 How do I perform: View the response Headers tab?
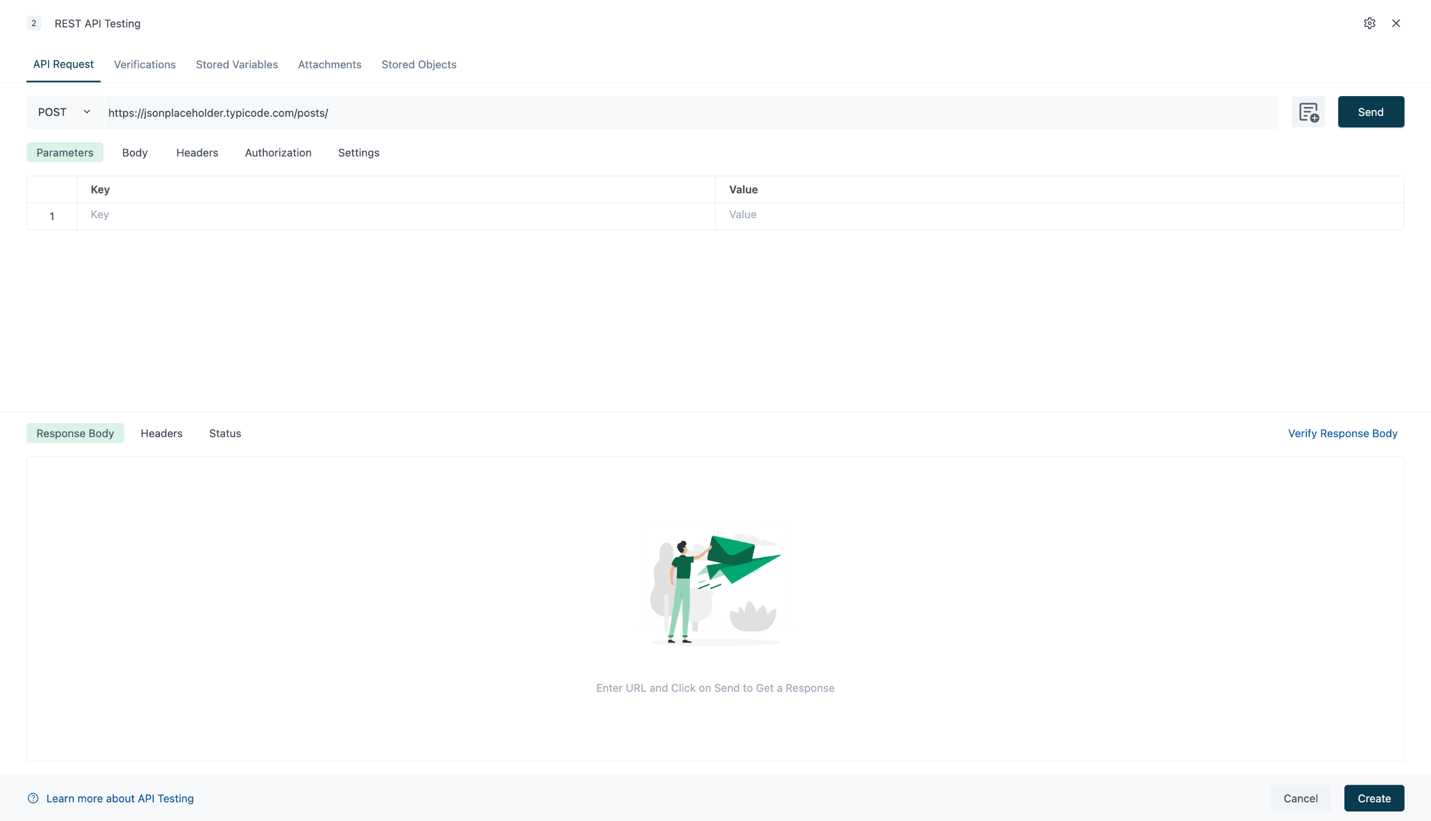[x=161, y=433]
